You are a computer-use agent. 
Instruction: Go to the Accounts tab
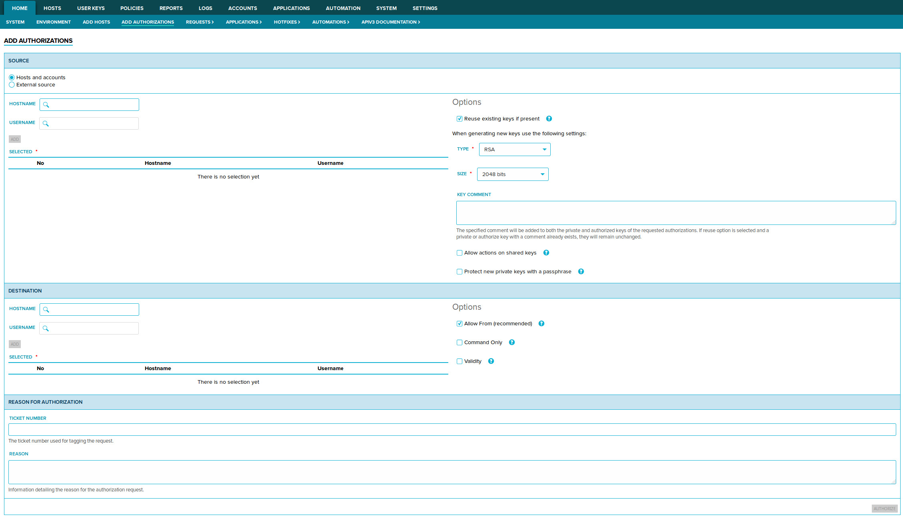click(x=243, y=8)
